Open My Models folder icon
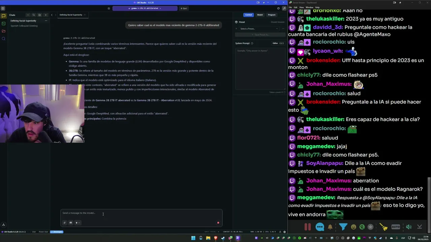 [3, 31]
